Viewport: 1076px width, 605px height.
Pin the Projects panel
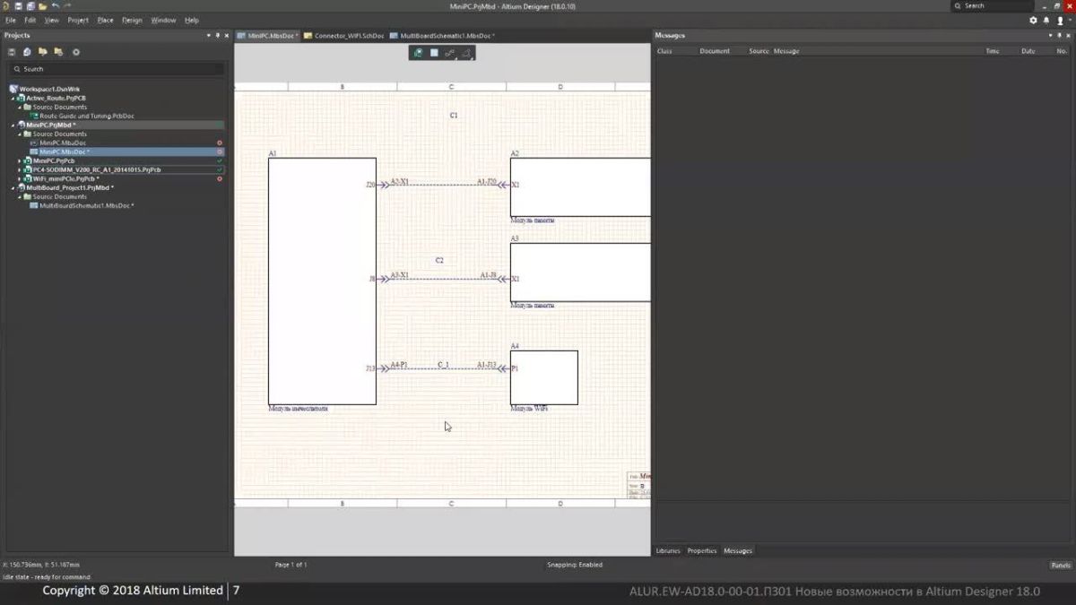tap(220, 35)
